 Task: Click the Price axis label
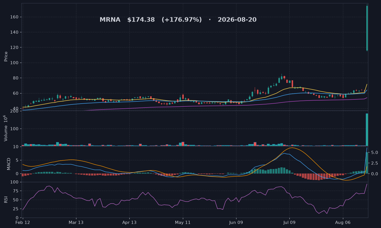tap(6, 56)
